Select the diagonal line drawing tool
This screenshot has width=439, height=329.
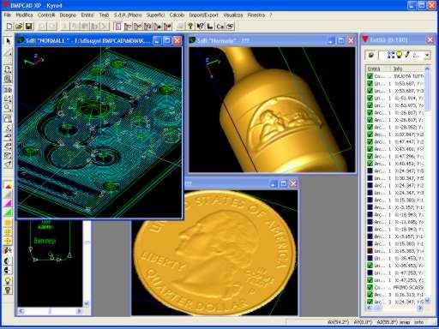click(x=8, y=52)
